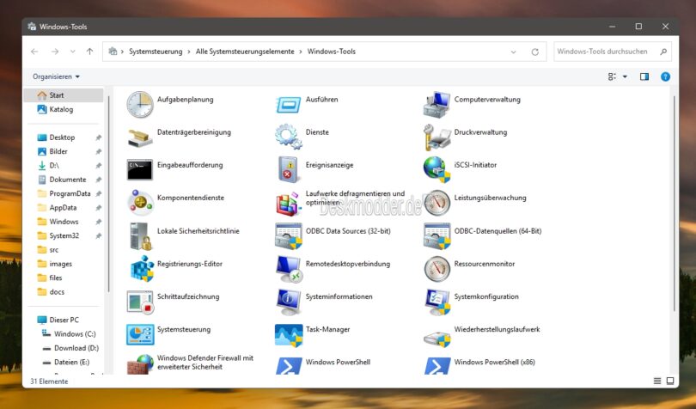Screen dimensions: 696x409
Task: Switch to details view in status bar
Action: (657, 381)
